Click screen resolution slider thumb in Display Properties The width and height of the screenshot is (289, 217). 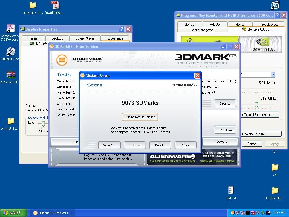click(x=43, y=124)
